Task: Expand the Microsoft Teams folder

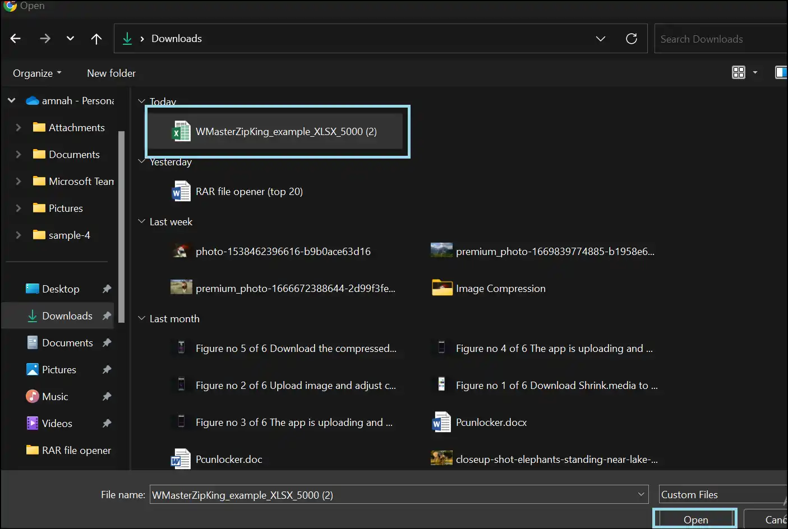Action: [x=18, y=182]
